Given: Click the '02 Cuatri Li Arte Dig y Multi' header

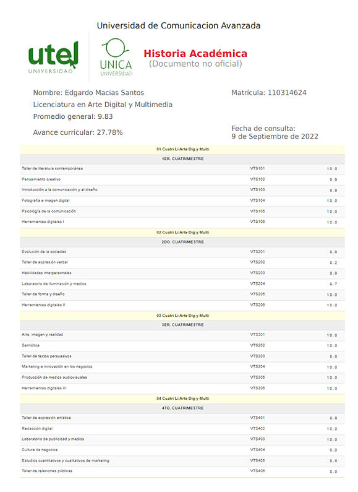Looking at the screenshot, I should [x=183, y=233].
